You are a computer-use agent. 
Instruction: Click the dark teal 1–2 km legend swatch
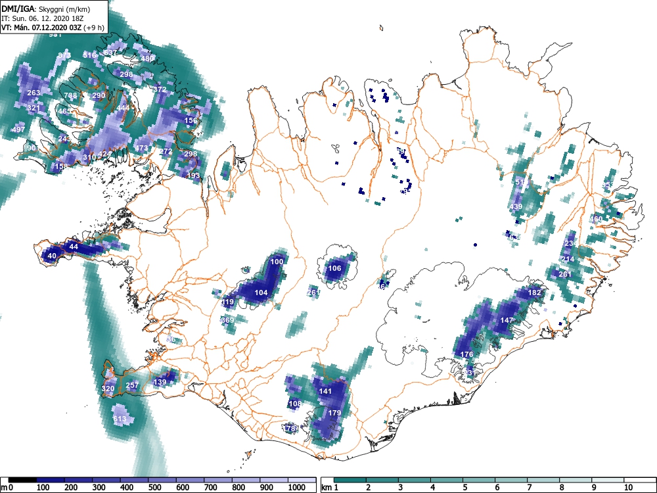tap(350, 480)
